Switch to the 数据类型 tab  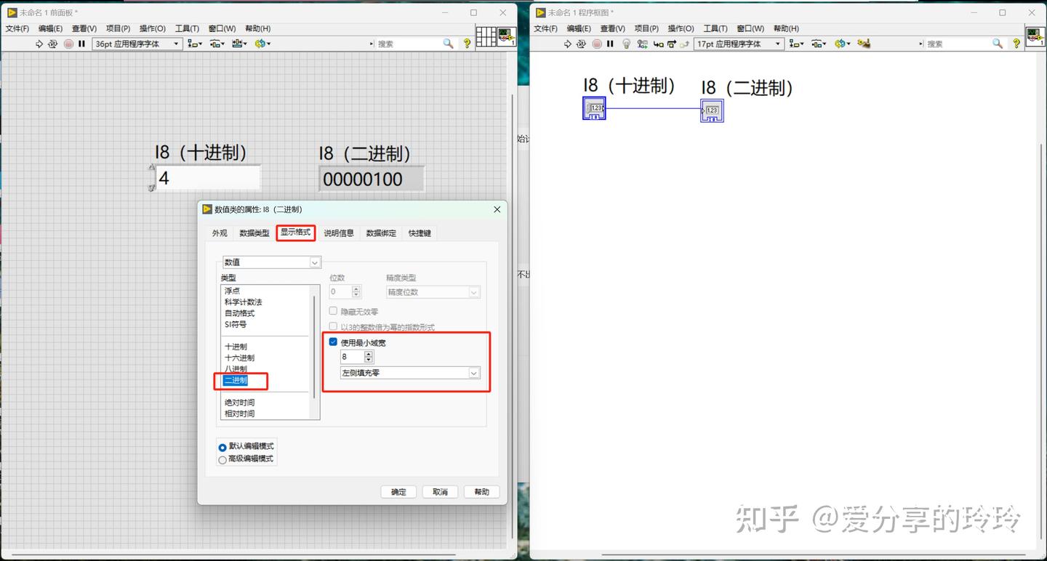(x=254, y=233)
